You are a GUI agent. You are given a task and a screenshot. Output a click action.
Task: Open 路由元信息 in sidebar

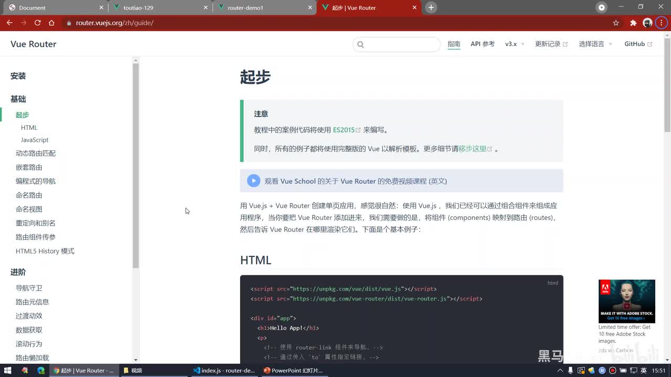[x=32, y=302]
